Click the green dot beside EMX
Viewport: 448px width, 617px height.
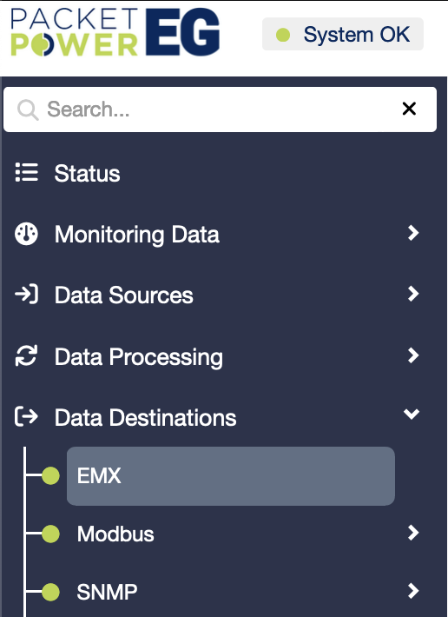50,475
